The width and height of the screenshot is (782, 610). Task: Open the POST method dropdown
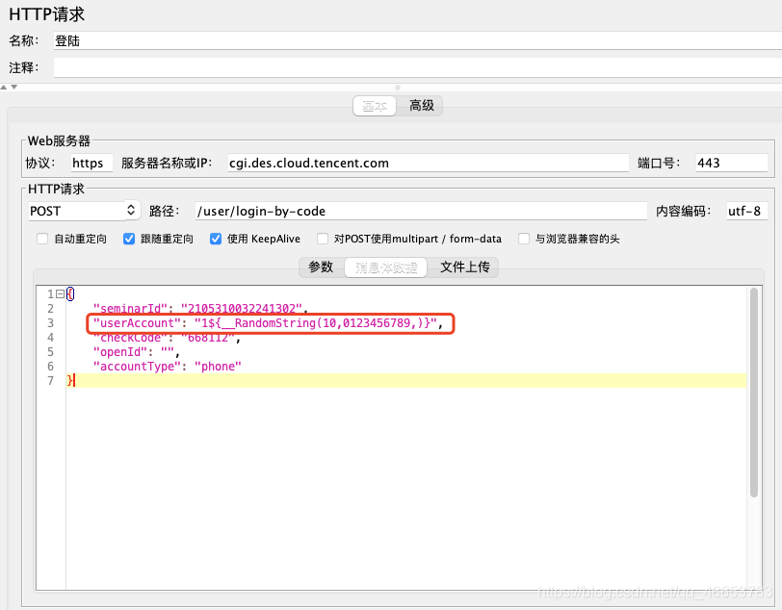point(84,211)
